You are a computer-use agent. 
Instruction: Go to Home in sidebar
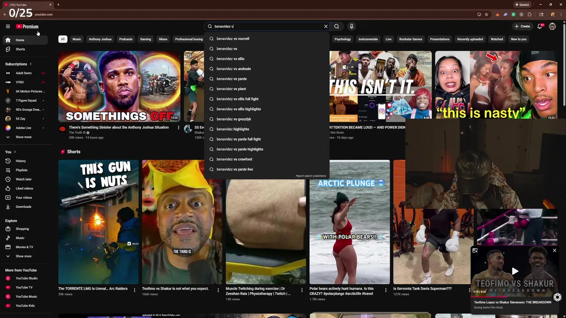(26, 40)
